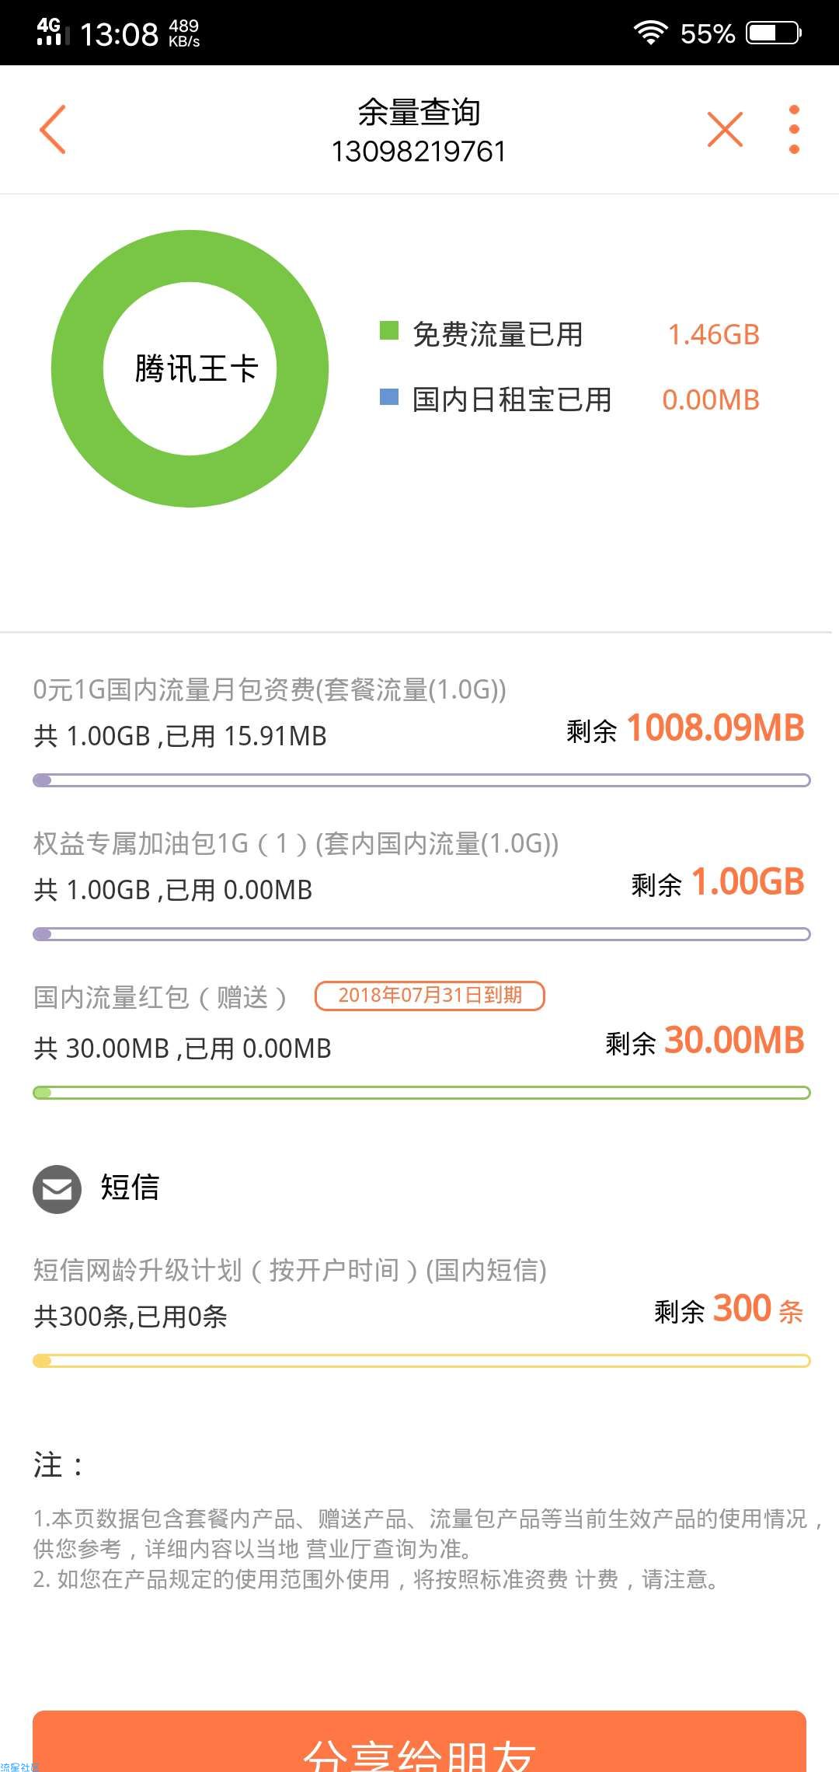Tap the SMS envelope icon
This screenshot has height=1772, width=839.
pos(57,1189)
